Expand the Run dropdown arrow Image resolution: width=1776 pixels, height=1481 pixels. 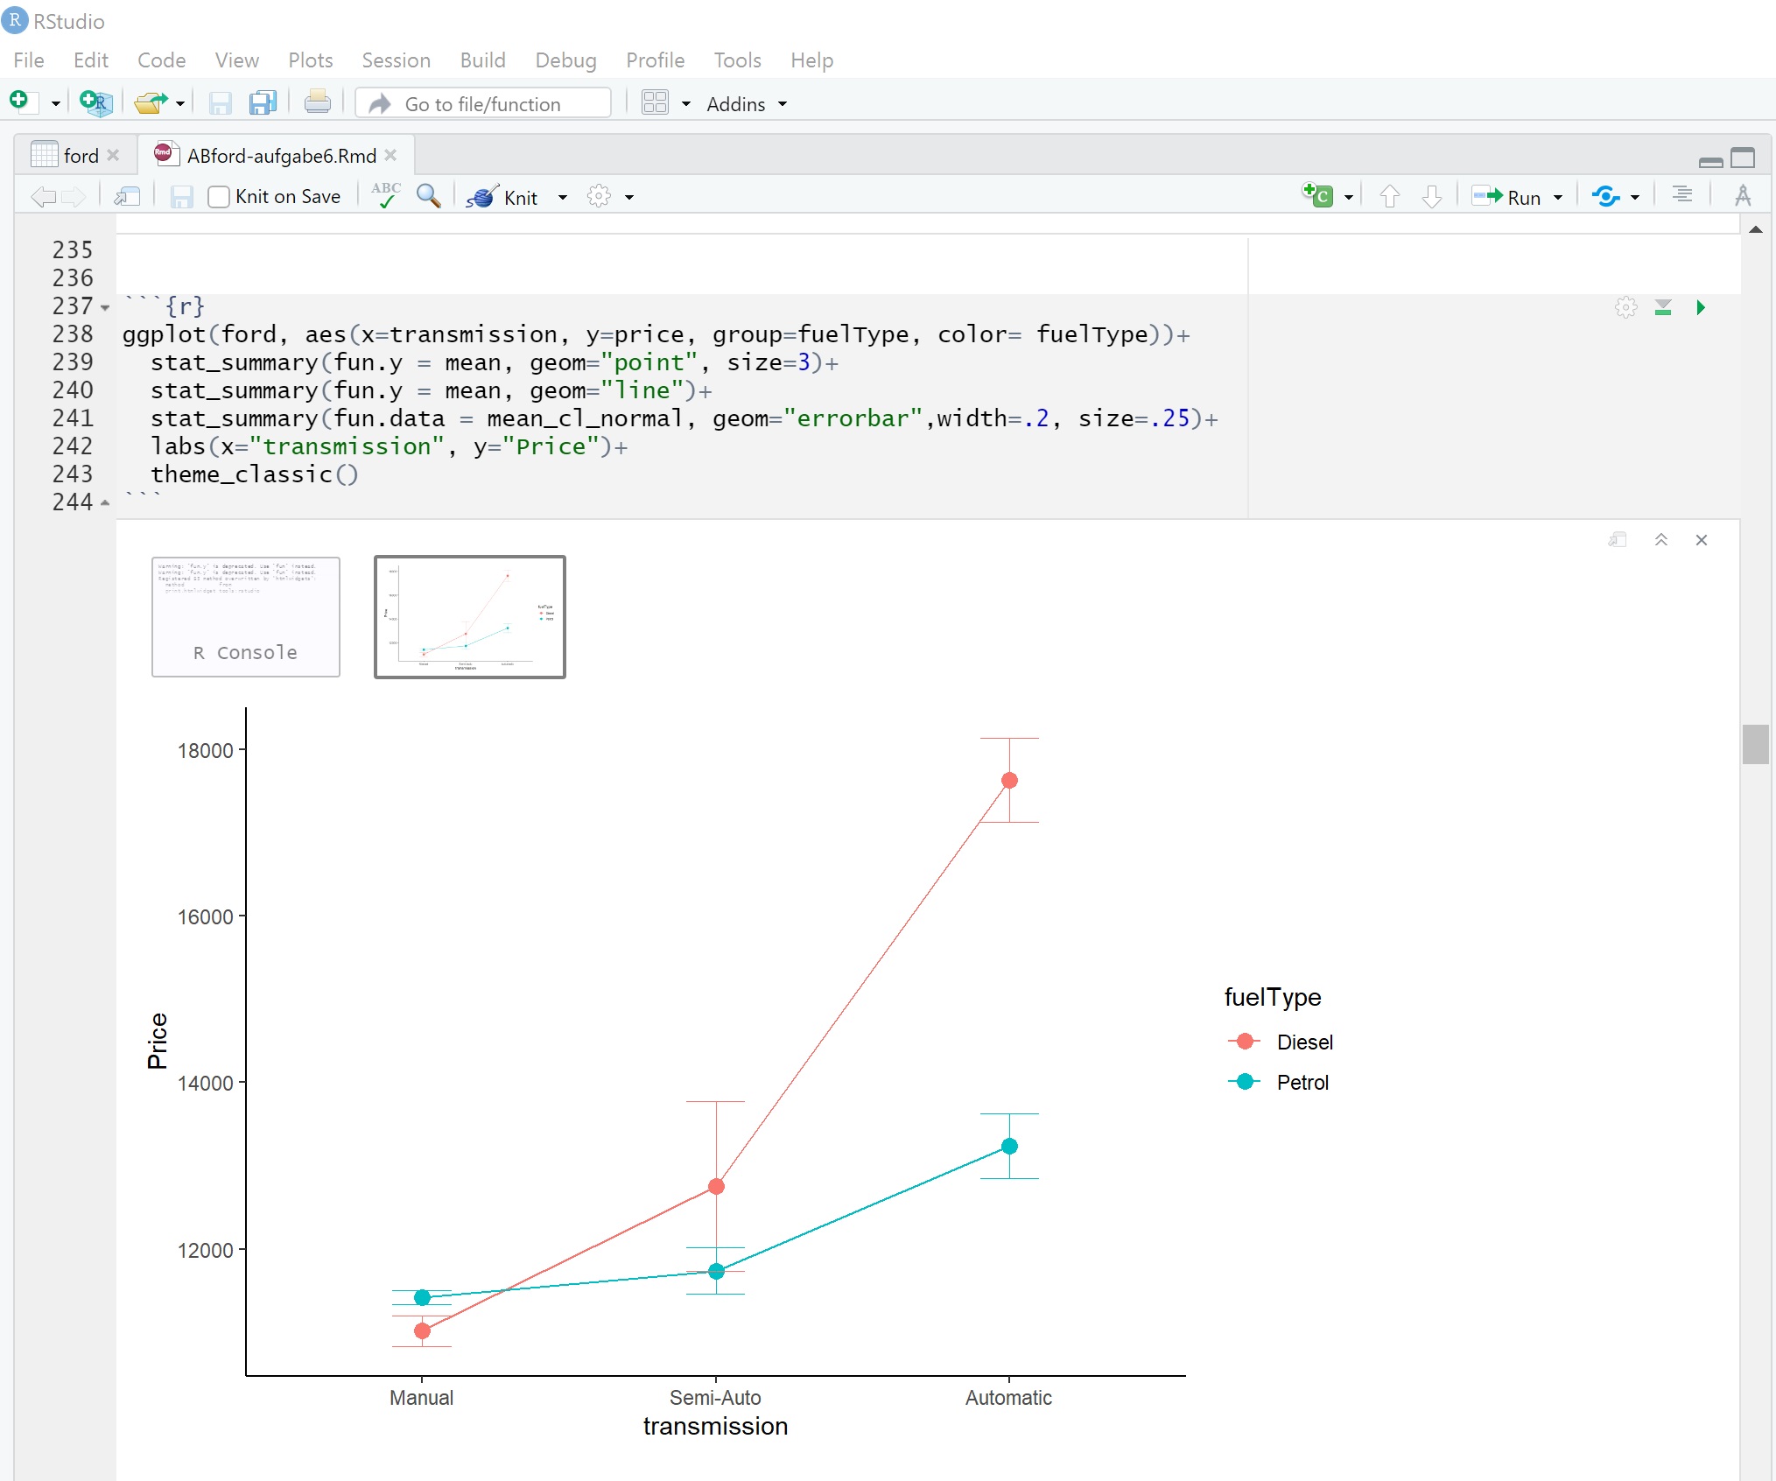coord(1558,198)
